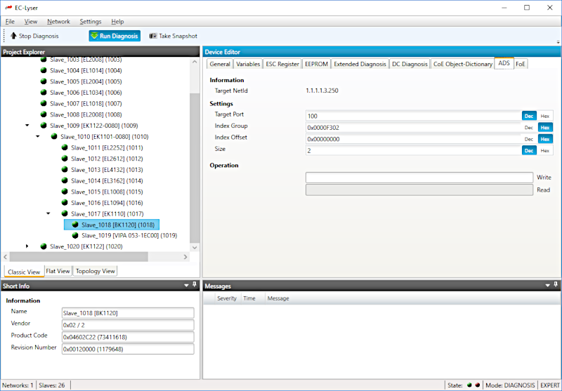Image resolution: width=562 pixels, height=391 pixels.
Task: Take a snapshot using the camera icon
Action: point(153,36)
